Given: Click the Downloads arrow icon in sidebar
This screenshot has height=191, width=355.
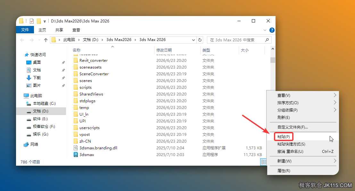Looking at the screenshot, I should [x=29, y=78].
